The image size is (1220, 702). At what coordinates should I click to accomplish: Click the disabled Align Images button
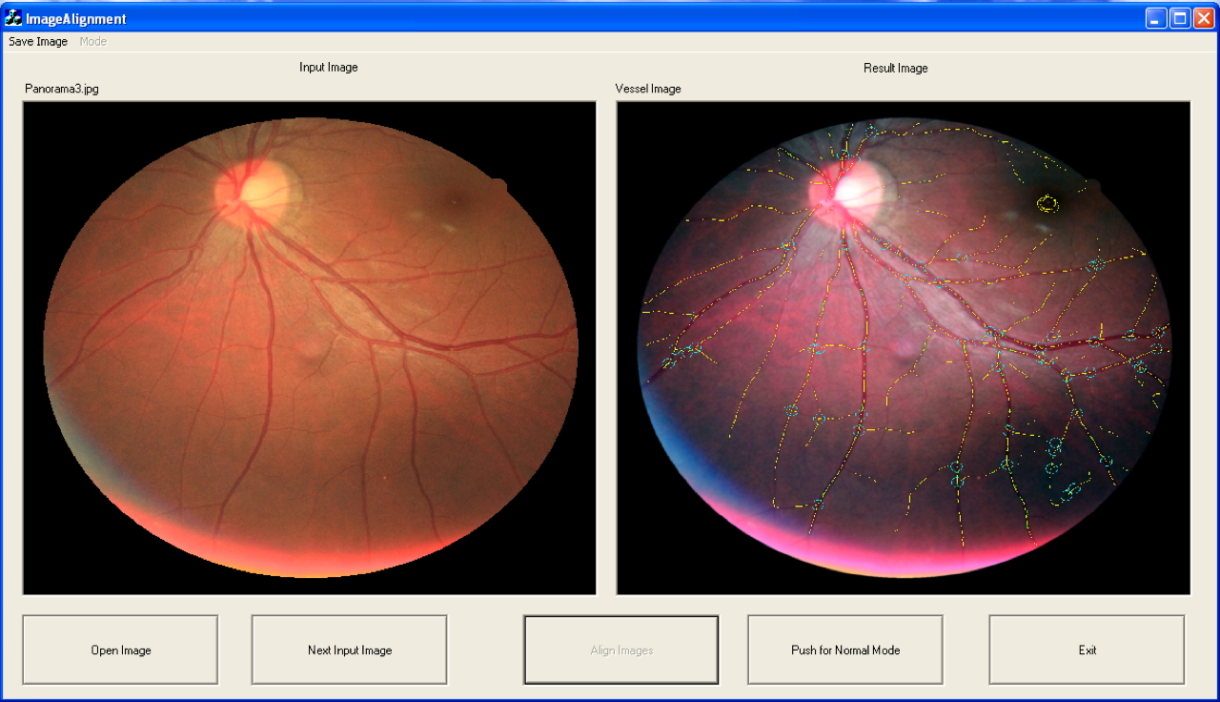pos(620,650)
